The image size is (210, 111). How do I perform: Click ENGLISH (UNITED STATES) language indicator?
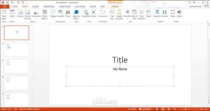[x=29, y=109]
